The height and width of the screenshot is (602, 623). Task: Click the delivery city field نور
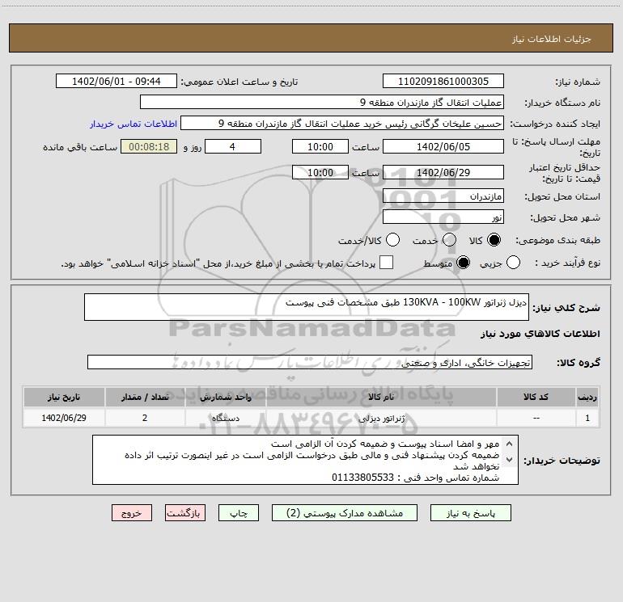pos(443,217)
